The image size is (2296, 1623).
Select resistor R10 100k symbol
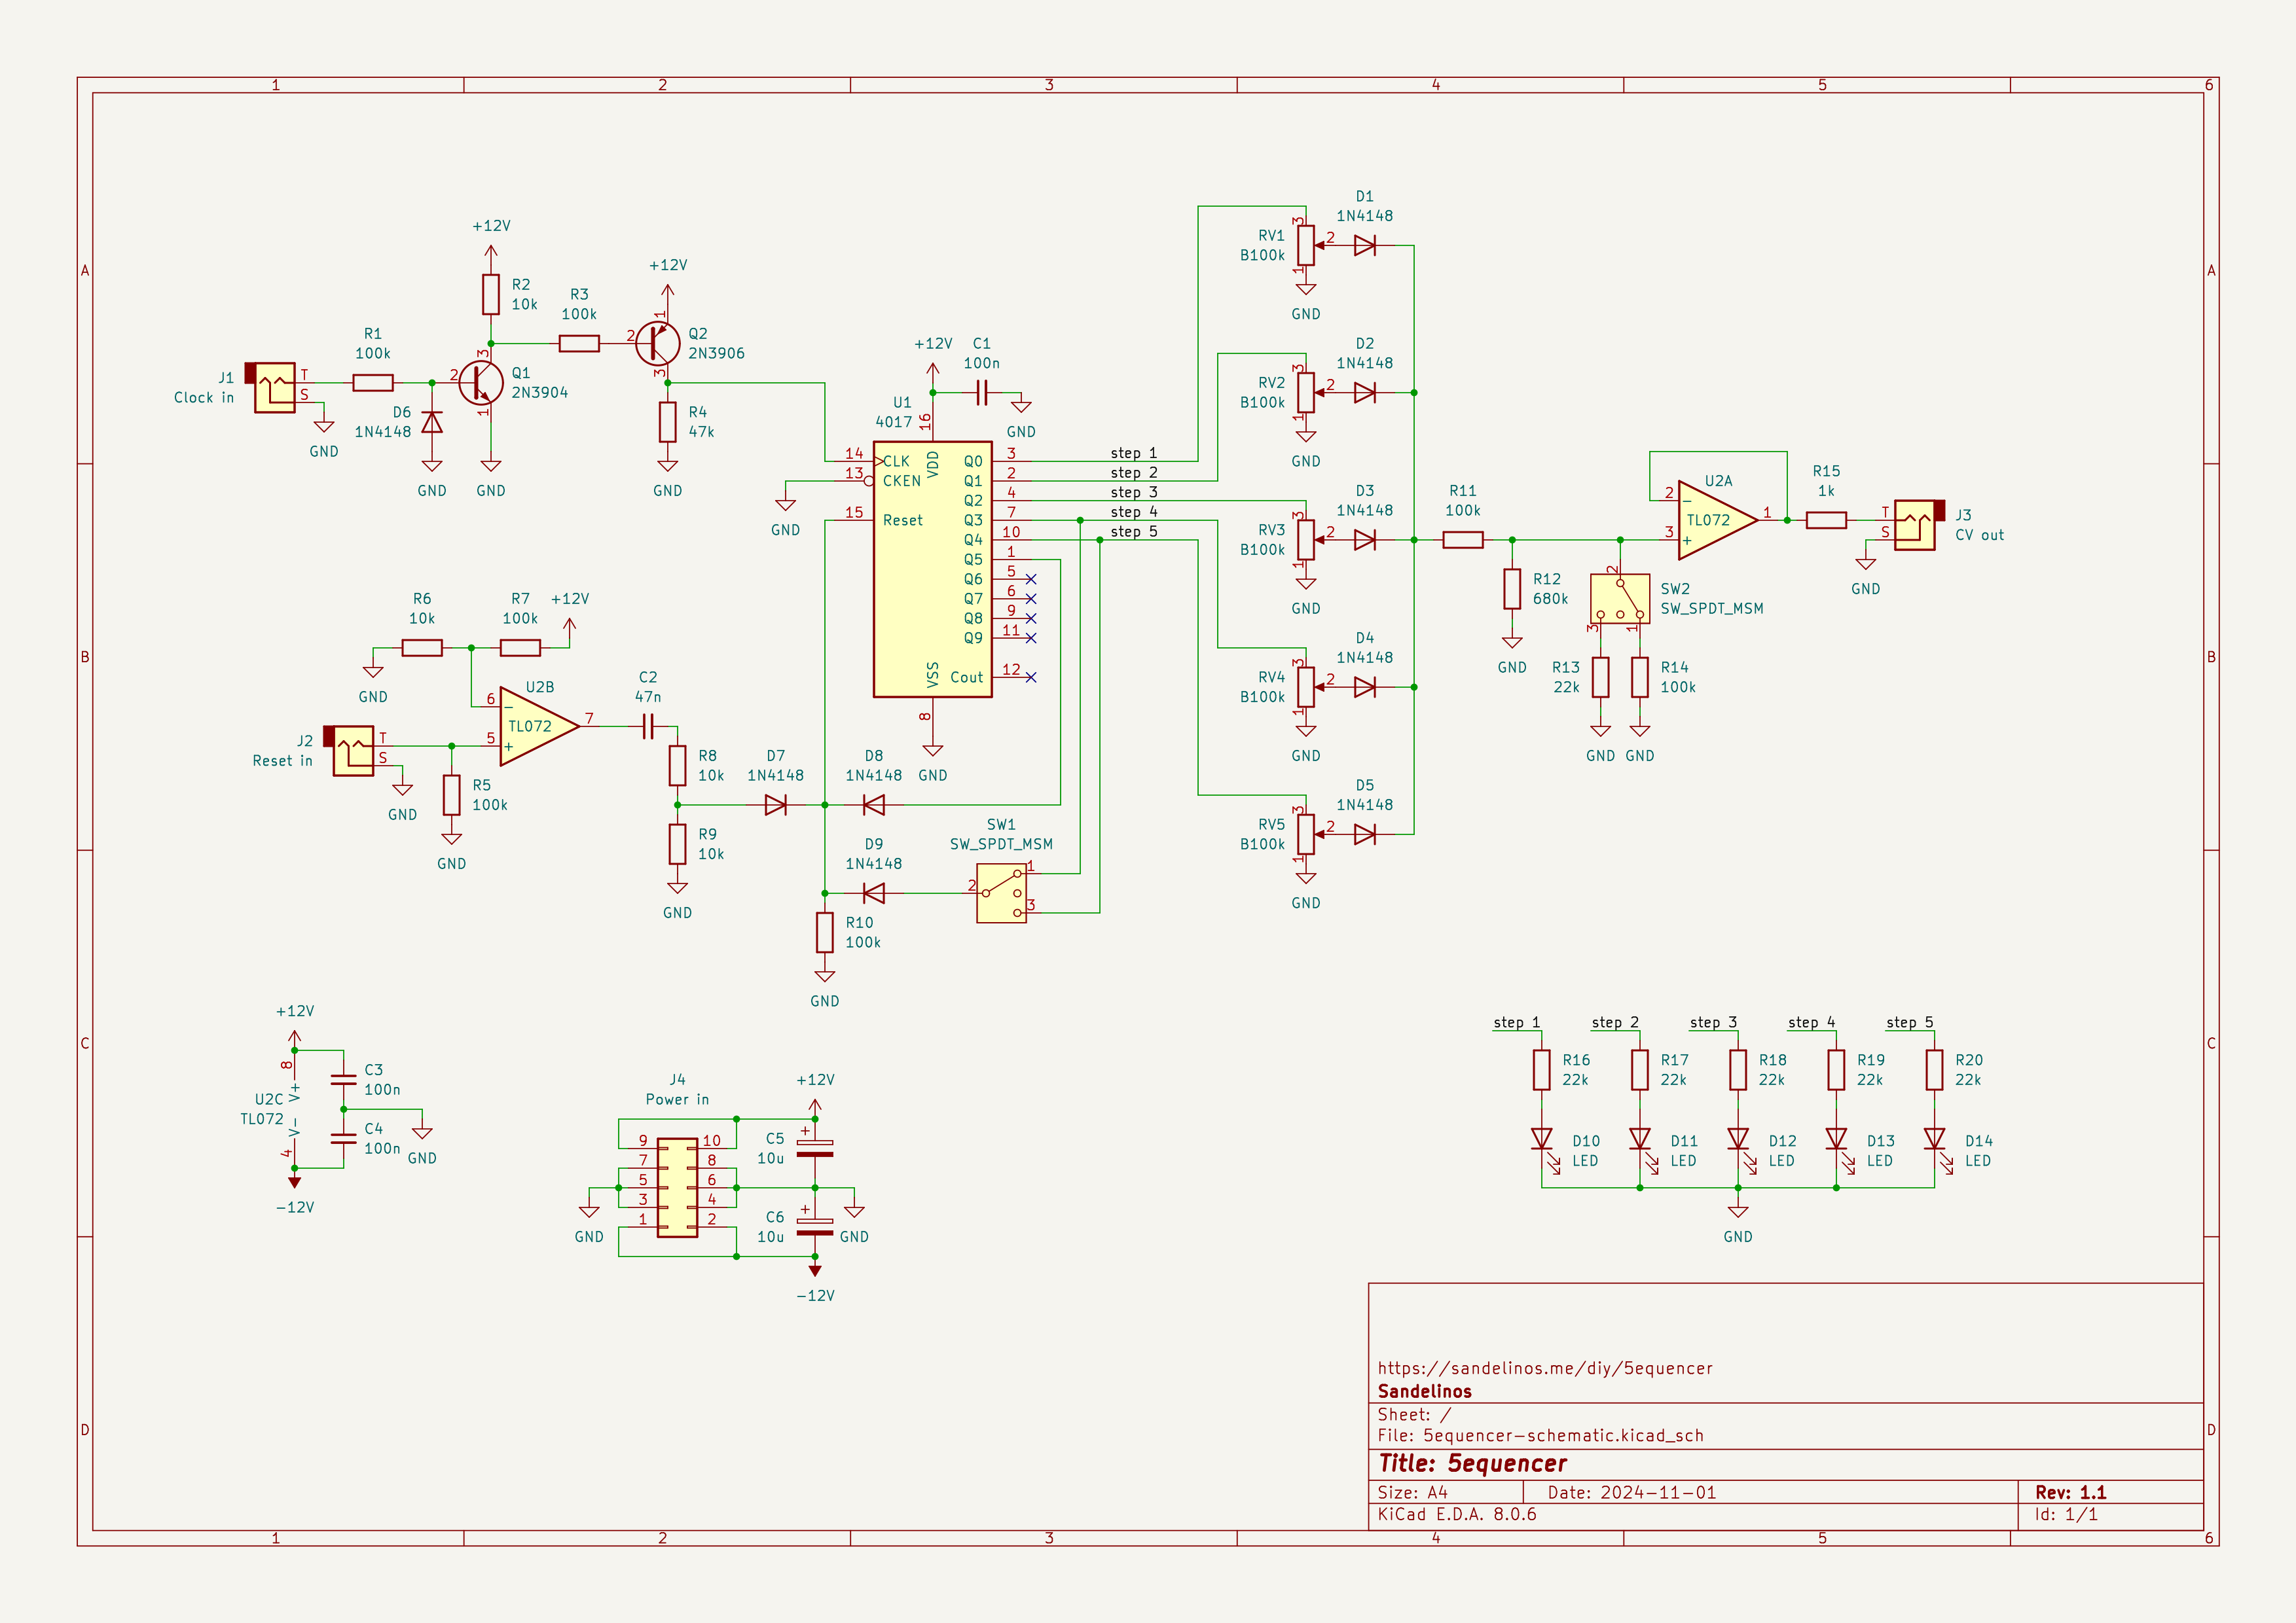tap(825, 933)
